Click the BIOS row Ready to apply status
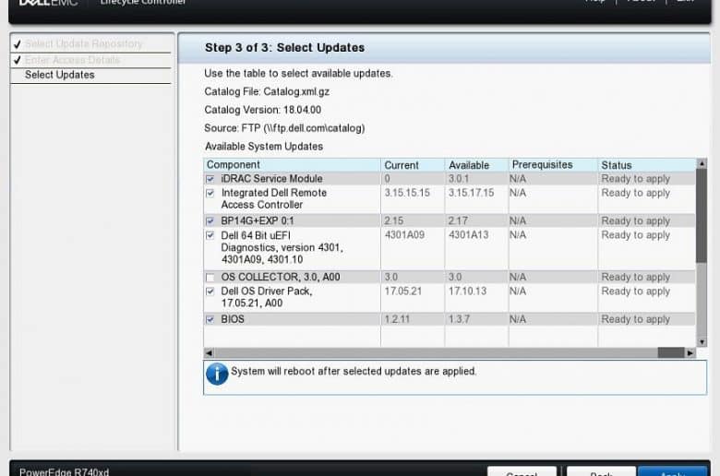The width and height of the screenshot is (720, 476). (635, 319)
